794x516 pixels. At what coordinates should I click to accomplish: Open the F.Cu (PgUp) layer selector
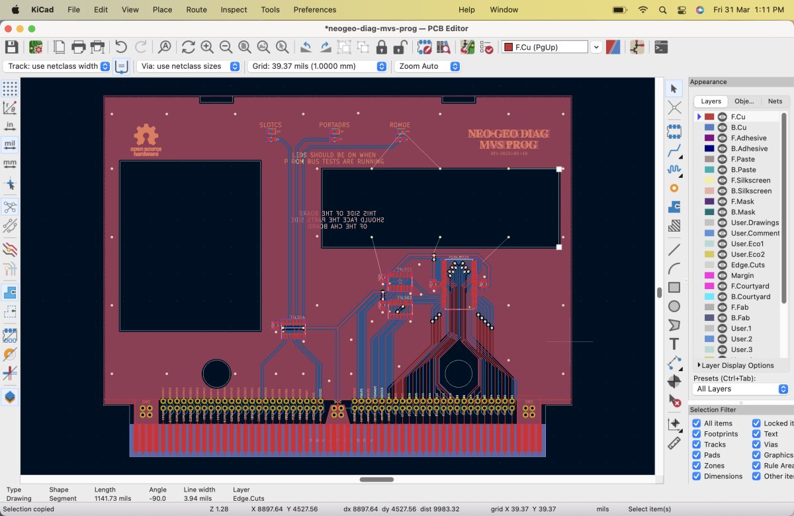click(x=551, y=47)
